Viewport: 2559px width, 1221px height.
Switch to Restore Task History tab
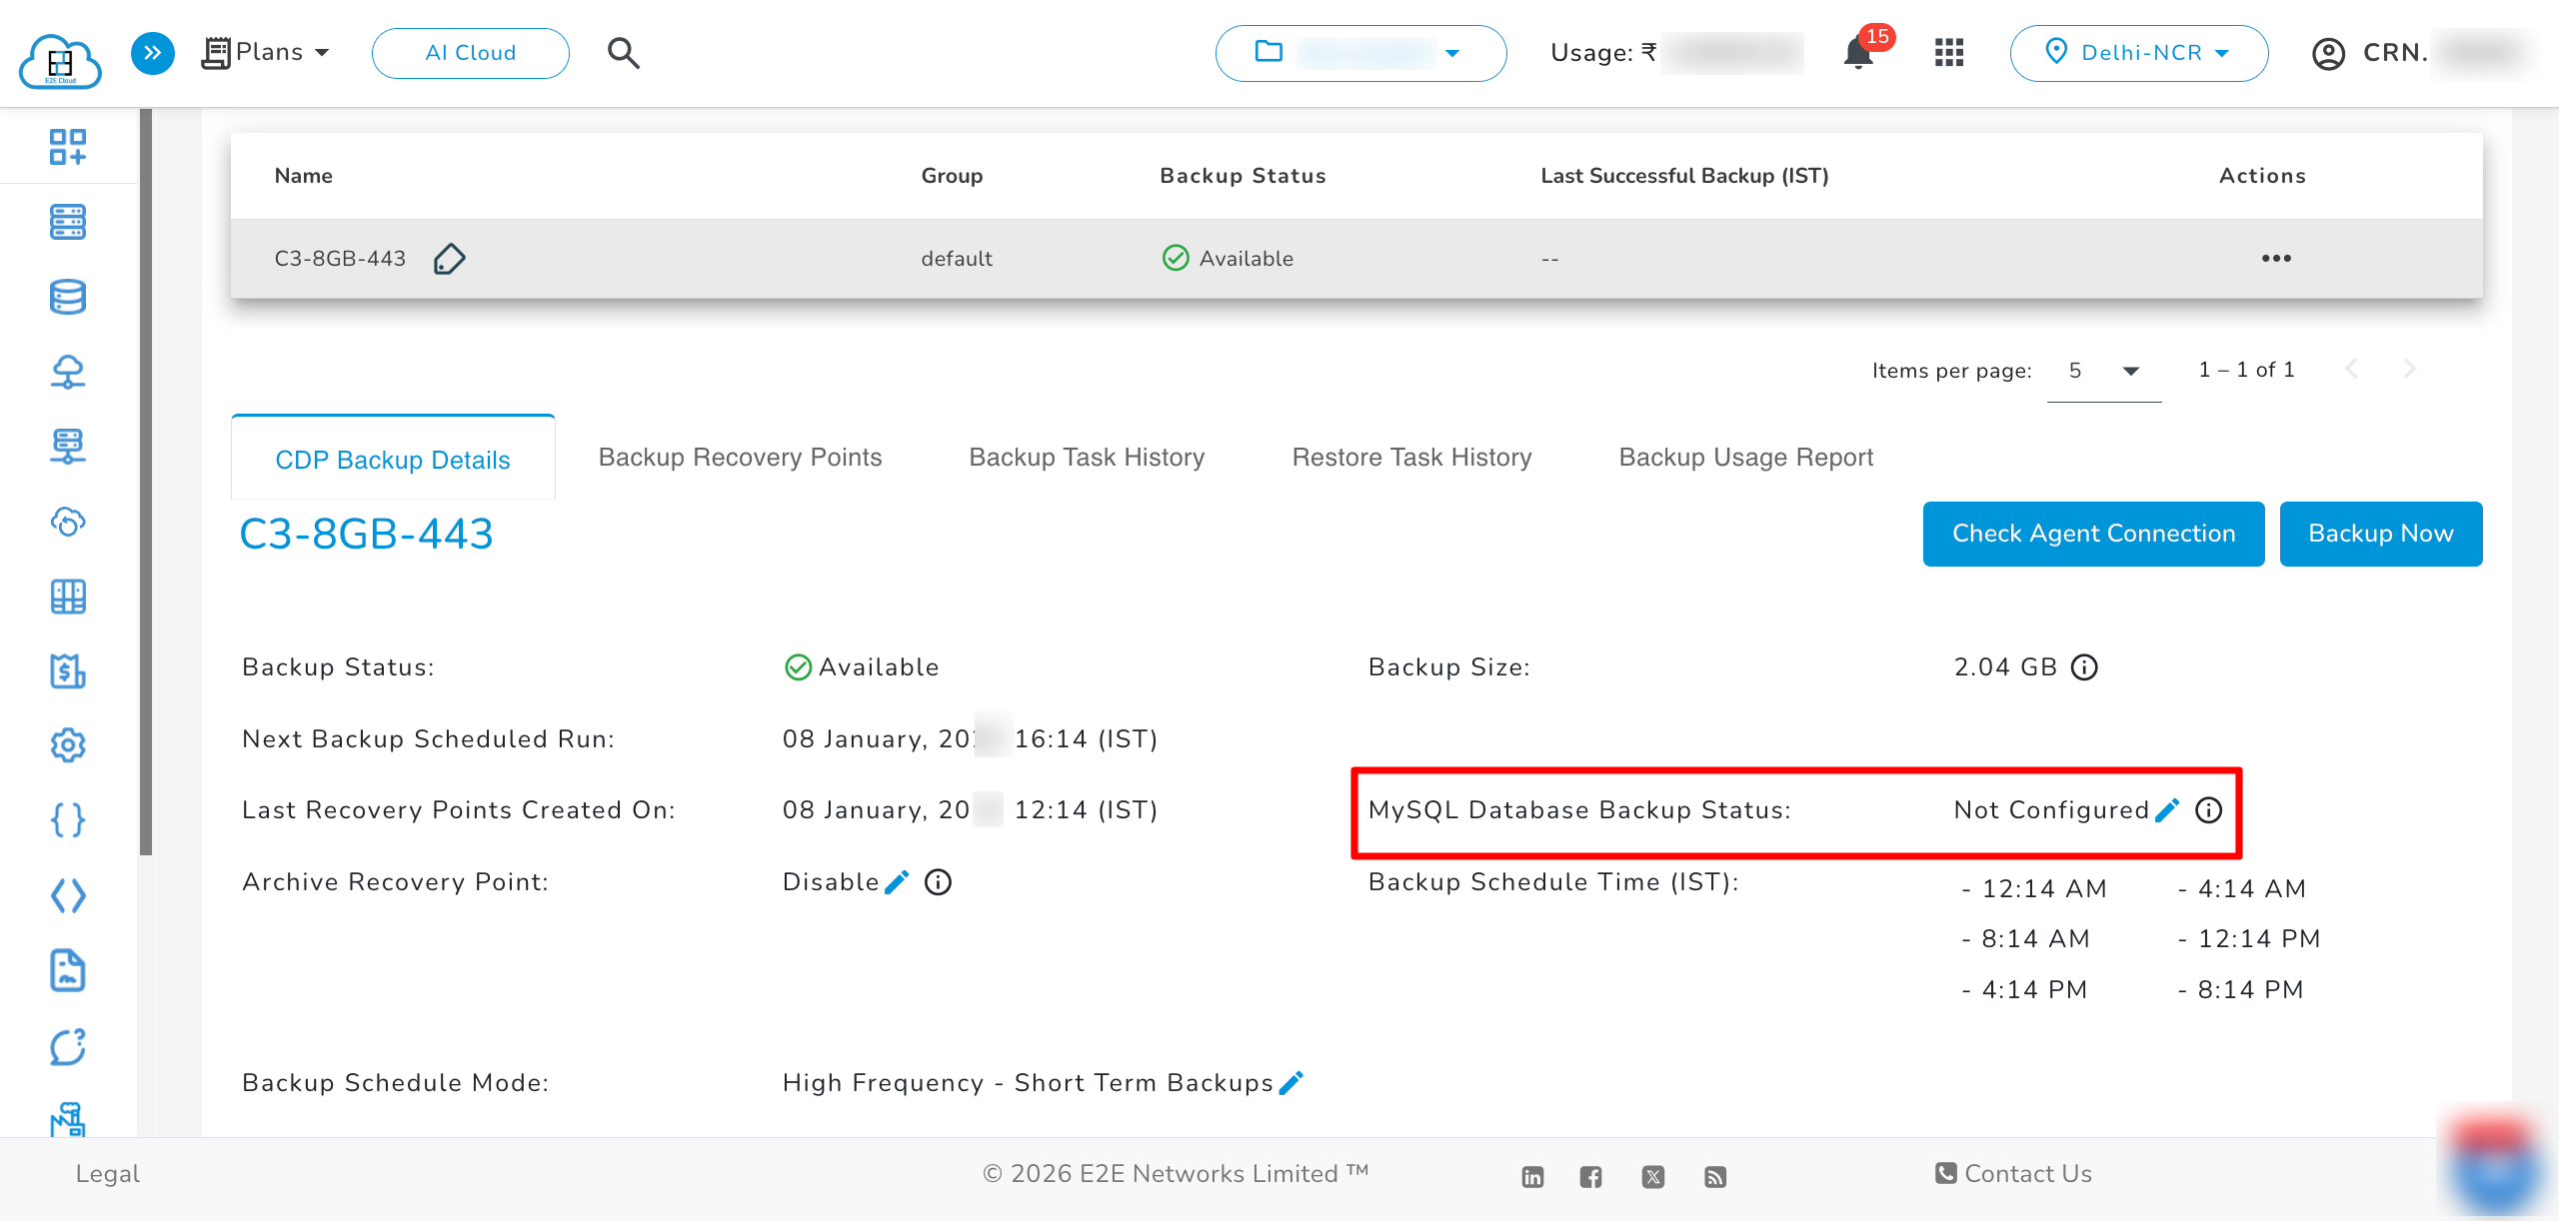(1411, 458)
